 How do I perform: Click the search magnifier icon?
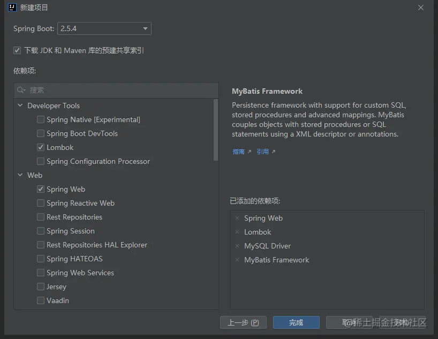[x=21, y=90]
